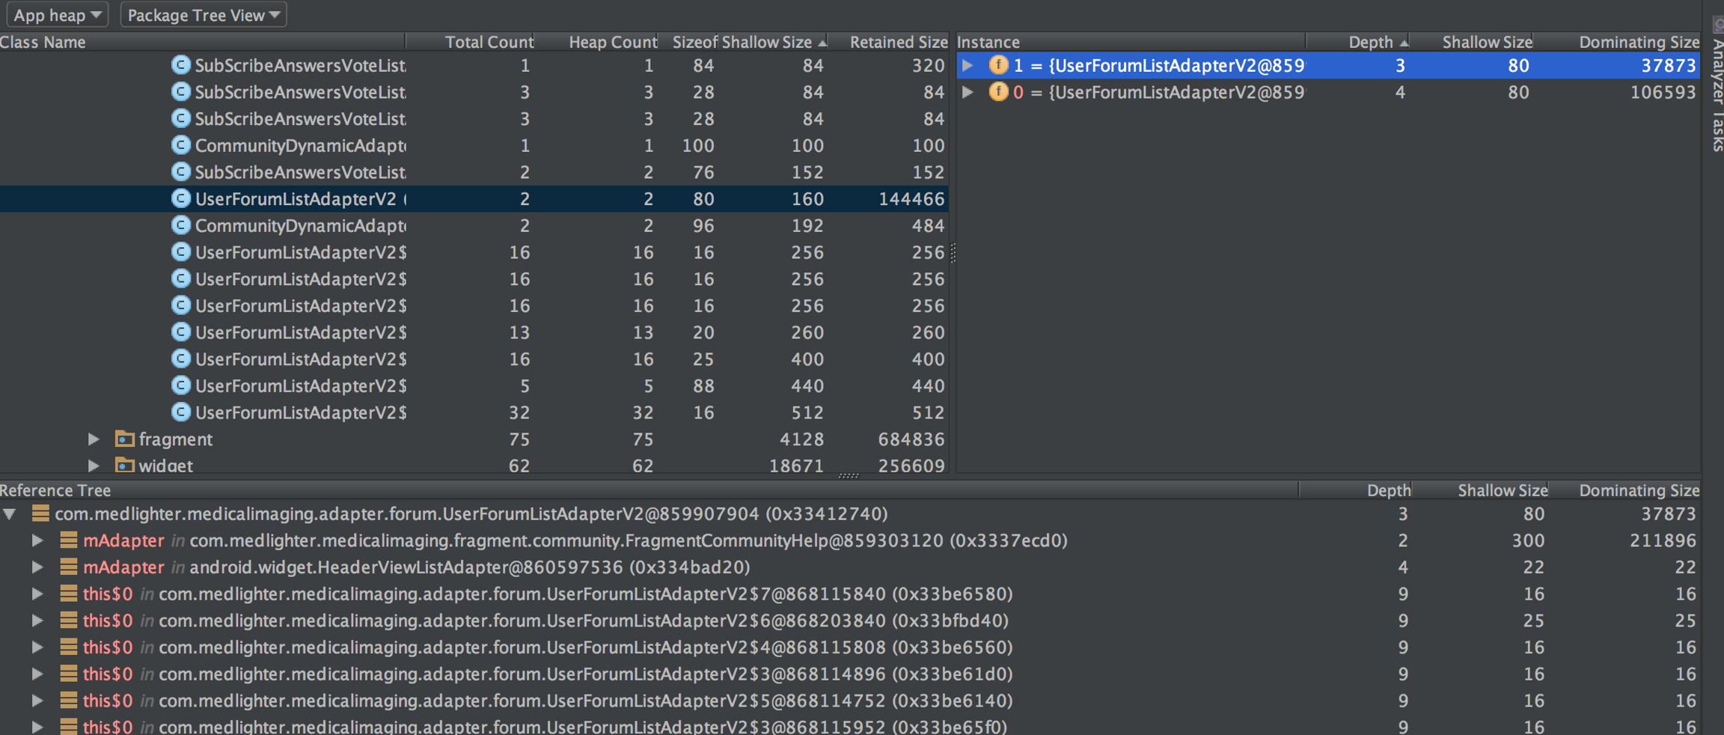Click icon of HeaderViewListAdapter mAdapter reference
The image size is (1724, 735).
69,567
